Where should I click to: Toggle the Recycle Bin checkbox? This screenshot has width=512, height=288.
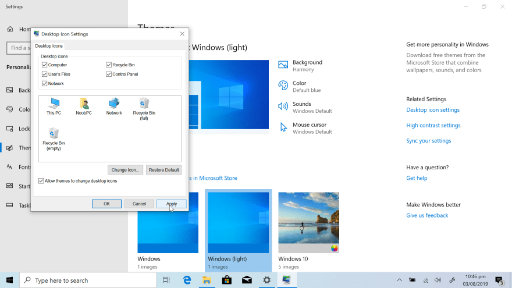(x=109, y=65)
